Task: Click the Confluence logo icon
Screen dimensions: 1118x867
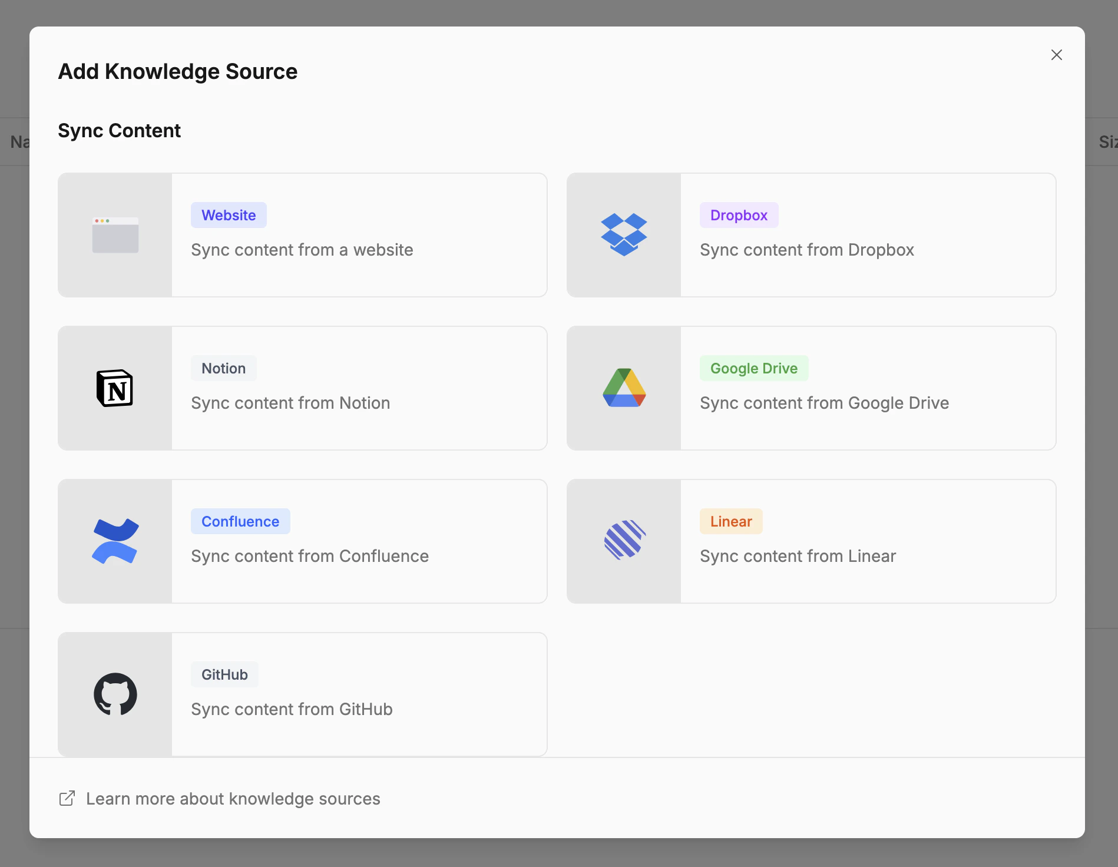Action: point(115,541)
